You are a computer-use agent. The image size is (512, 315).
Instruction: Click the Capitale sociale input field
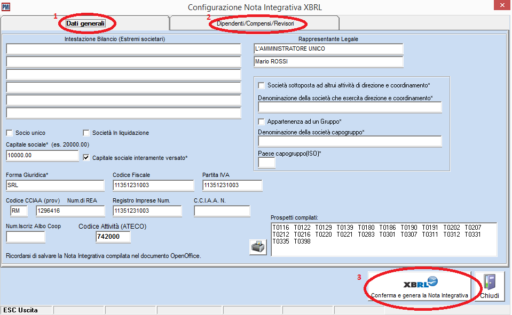click(x=42, y=156)
